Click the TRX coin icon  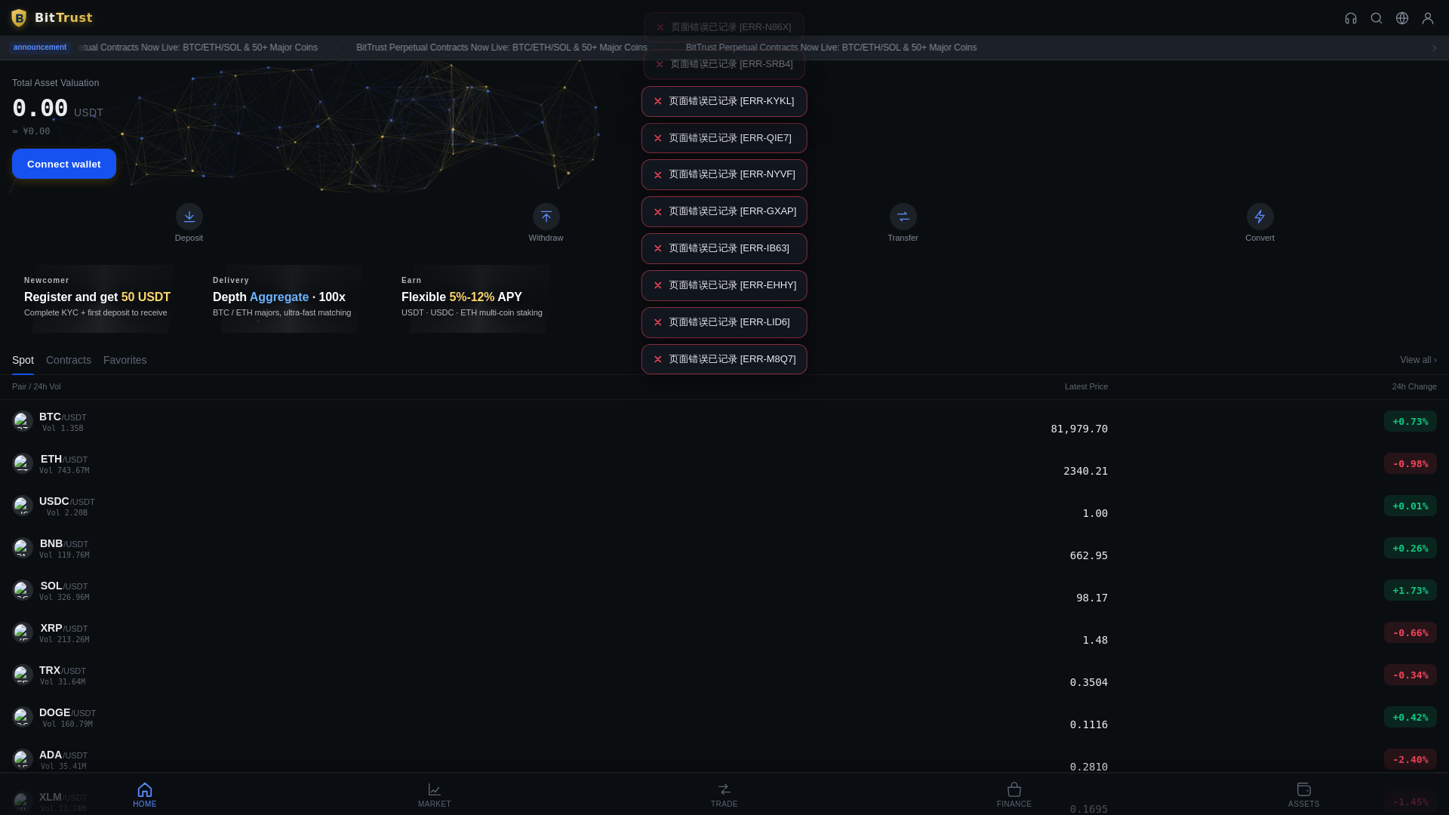[x=23, y=675]
